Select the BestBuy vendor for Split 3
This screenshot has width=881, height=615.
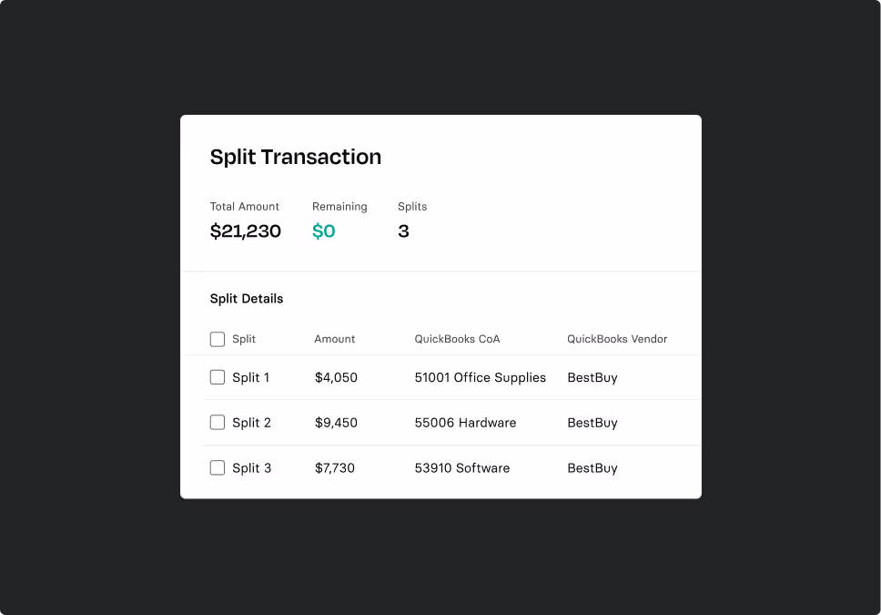click(592, 468)
